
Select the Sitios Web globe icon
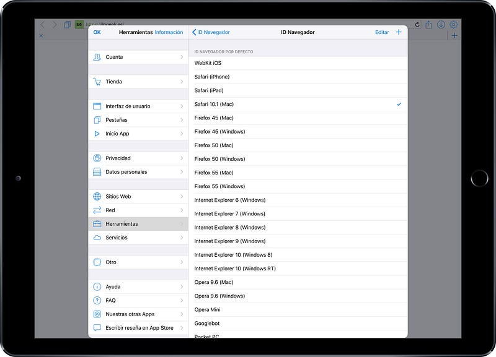pyautogui.click(x=97, y=197)
